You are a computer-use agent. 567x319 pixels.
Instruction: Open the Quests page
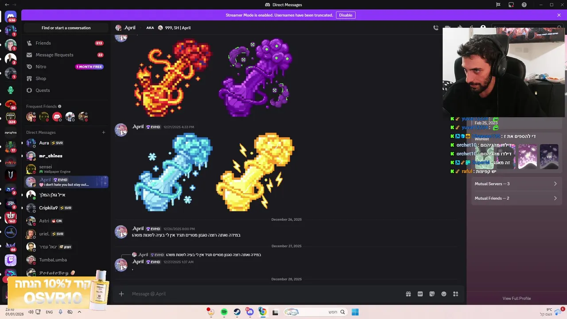(x=66, y=90)
